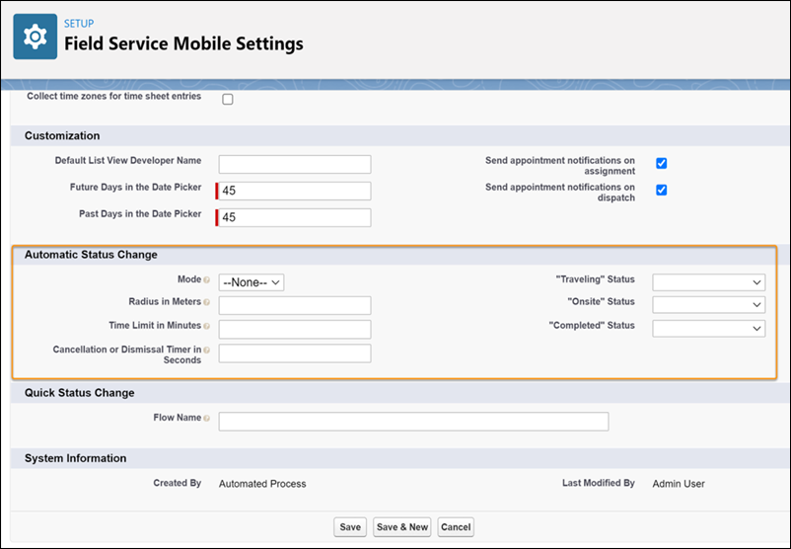Open the "Onsite" Status dropdown
The height and width of the screenshot is (549, 791).
[709, 304]
